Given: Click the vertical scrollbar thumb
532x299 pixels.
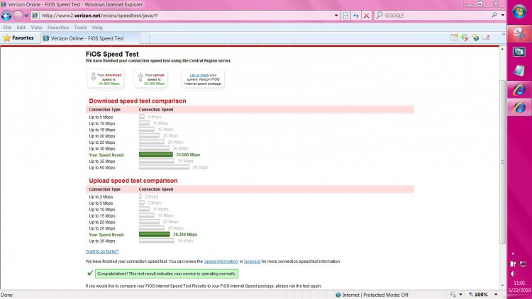Looking at the screenshot, I should coord(502,162).
